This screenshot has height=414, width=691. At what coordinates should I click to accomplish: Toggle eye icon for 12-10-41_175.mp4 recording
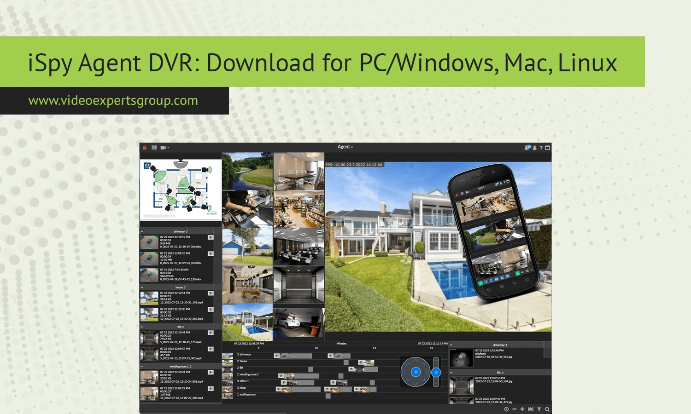pyautogui.click(x=211, y=333)
